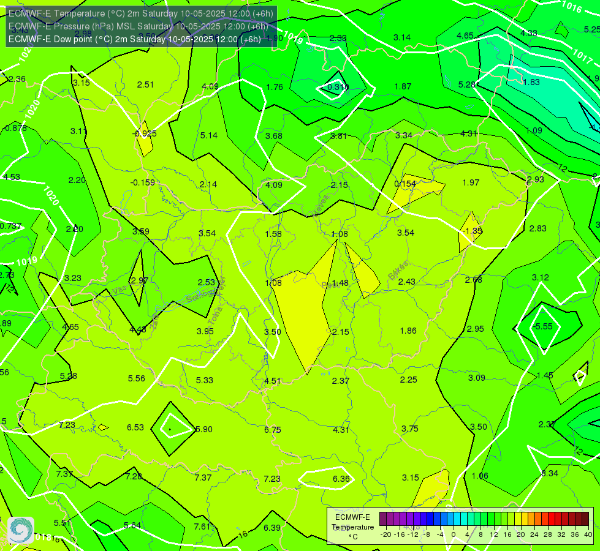
Task: Click the dark red swatch at legend's 40 end
Action: (585, 519)
